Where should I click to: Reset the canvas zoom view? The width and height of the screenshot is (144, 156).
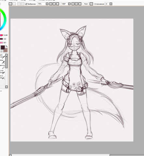pyautogui.click(x=58, y=4)
